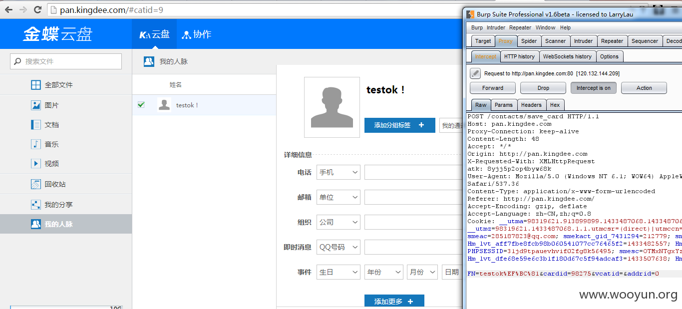Open the 公司 organization dropdown

339,222
